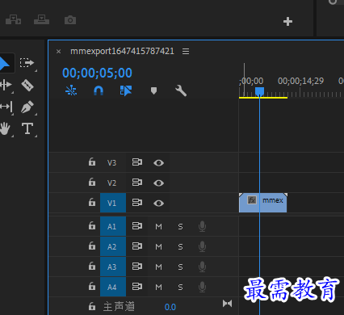Toggle lock on track A3
This screenshot has width=344, height=315.
click(x=92, y=266)
